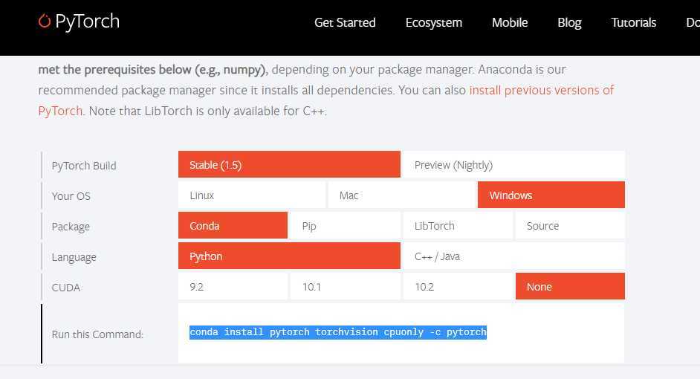The width and height of the screenshot is (700, 379).
Task: Choose Mac as your OS
Action: pos(401,195)
